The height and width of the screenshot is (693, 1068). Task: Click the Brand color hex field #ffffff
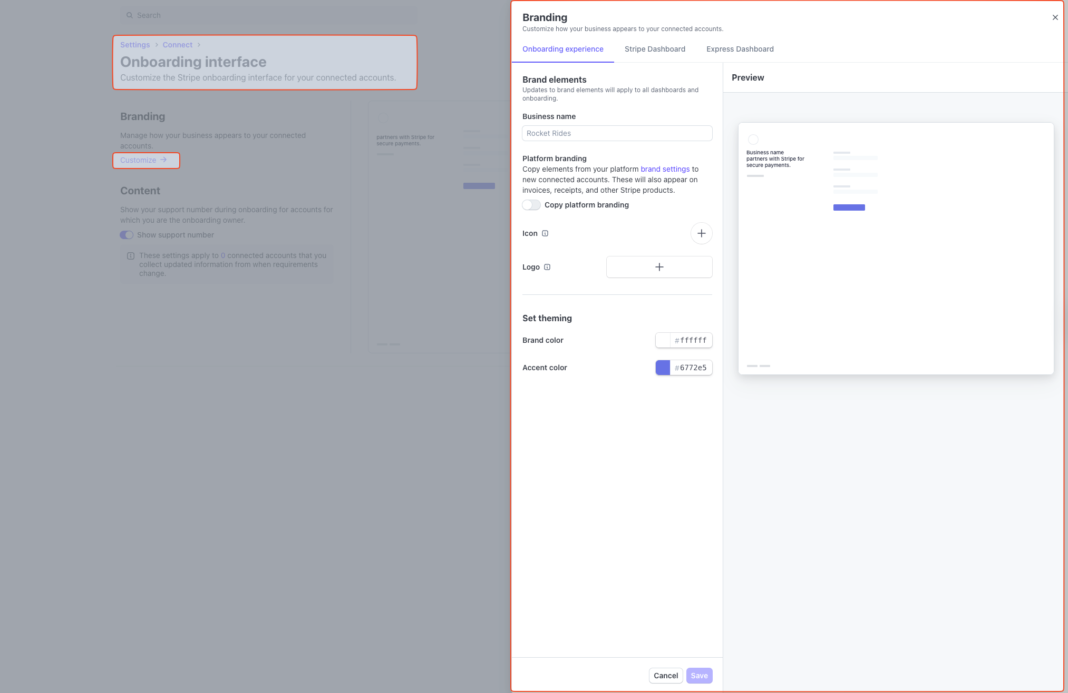691,340
